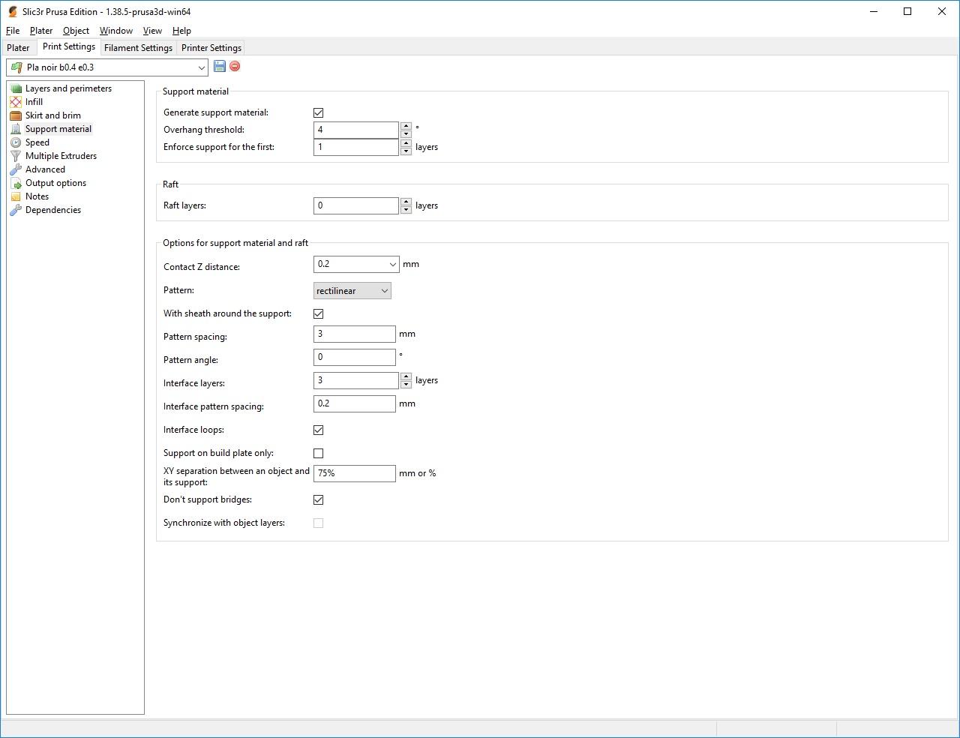Open the Object menu
This screenshot has width=960, height=738.
coord(76,31)
